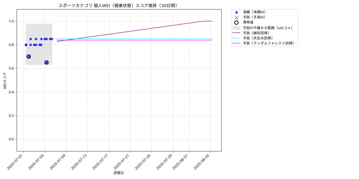This screenshot has height=179, width=359.
Task: Select the outlier point at score 0.70
Action: (29, 57)
